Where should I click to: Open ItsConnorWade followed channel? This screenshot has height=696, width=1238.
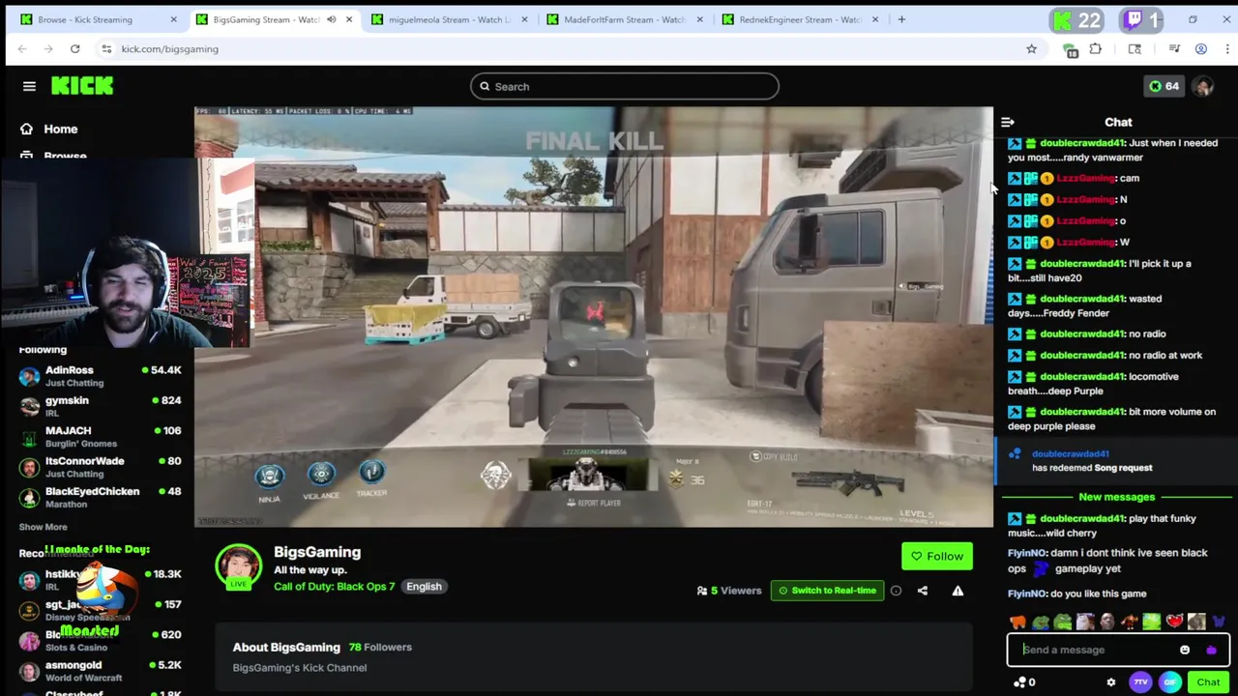tap(101, 467)
